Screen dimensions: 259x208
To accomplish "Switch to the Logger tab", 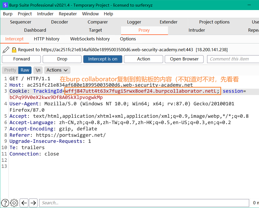I will (x=134, y=22).
